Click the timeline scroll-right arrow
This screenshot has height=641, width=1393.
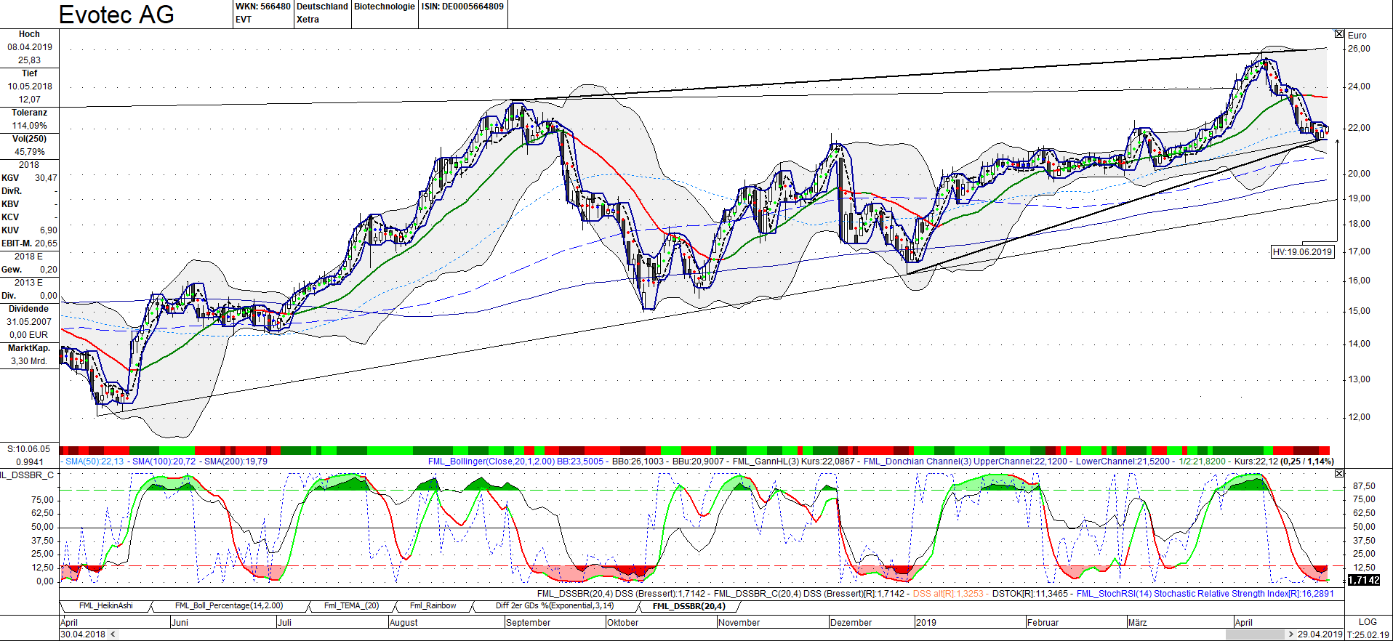[x=1291, y=634]
